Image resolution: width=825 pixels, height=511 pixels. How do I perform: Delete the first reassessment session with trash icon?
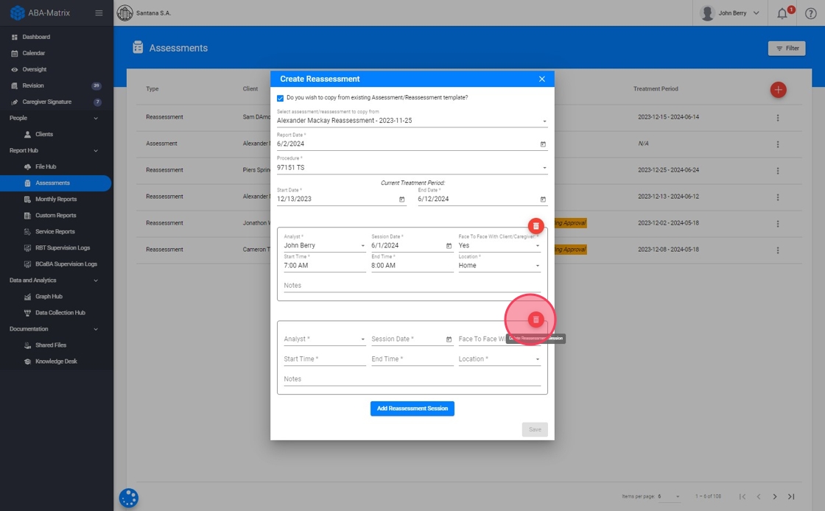536,226
